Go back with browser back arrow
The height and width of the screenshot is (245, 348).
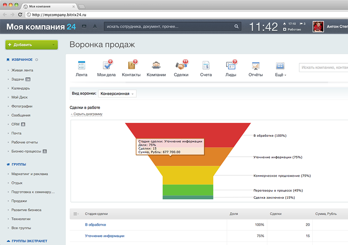pos(5,15)
